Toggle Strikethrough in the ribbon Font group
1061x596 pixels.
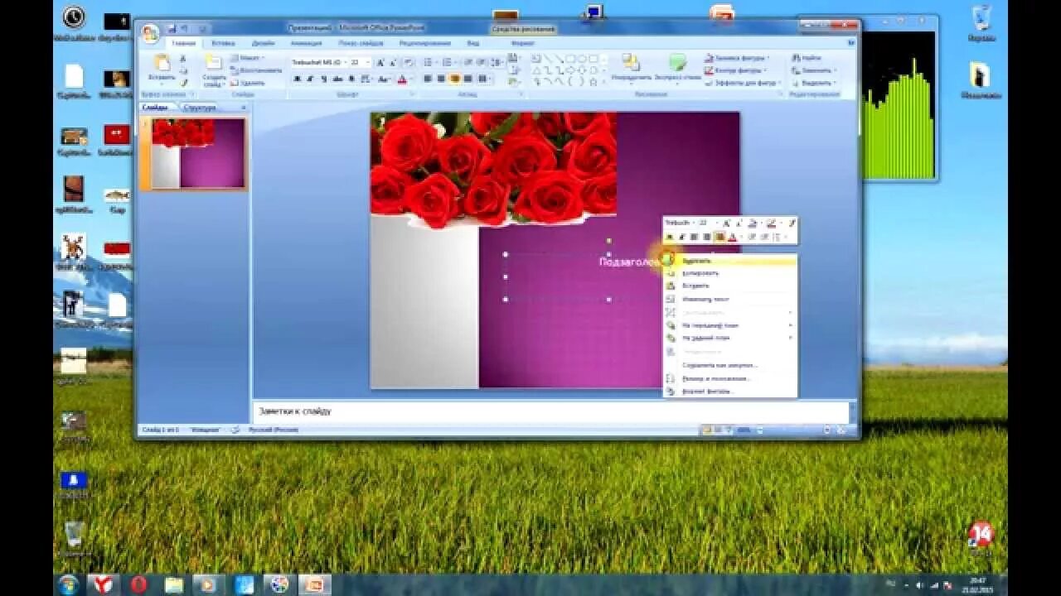pos(337,79)
